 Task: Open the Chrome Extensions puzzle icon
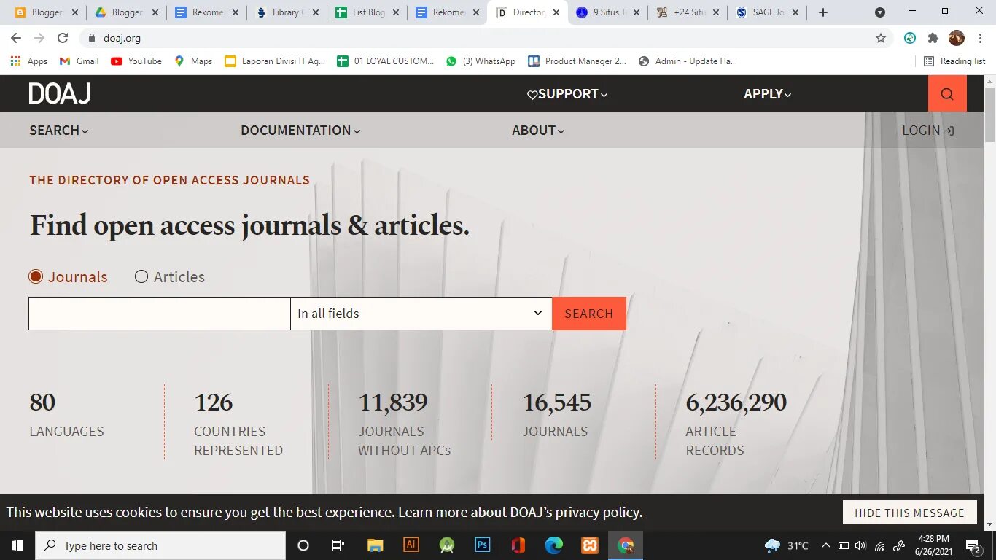pyautogui.click(x=933, y=38)
